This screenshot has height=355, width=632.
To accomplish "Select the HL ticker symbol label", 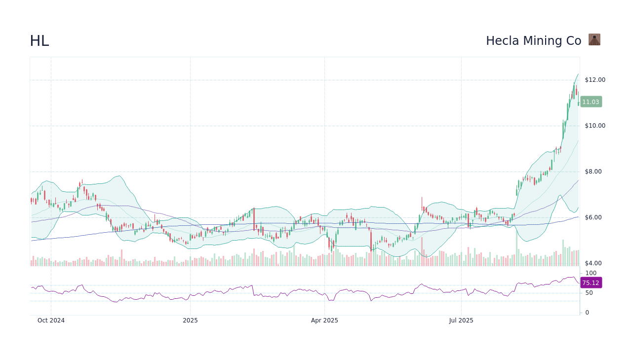I will coord(39,41).
